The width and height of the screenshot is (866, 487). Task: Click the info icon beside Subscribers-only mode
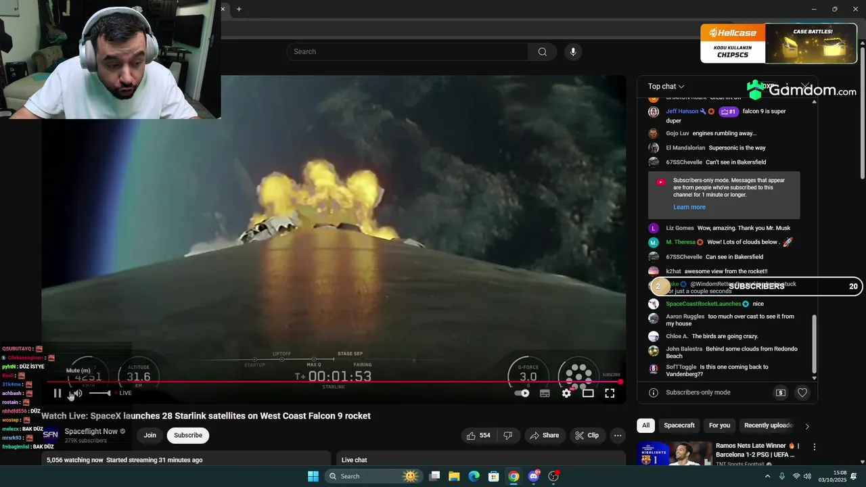[654, 392]
